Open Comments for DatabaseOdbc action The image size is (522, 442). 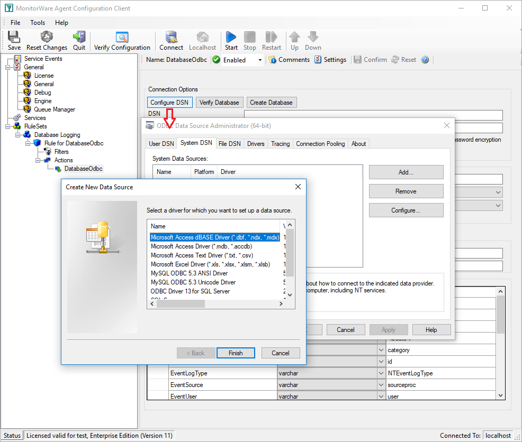(x=289, y=60)
